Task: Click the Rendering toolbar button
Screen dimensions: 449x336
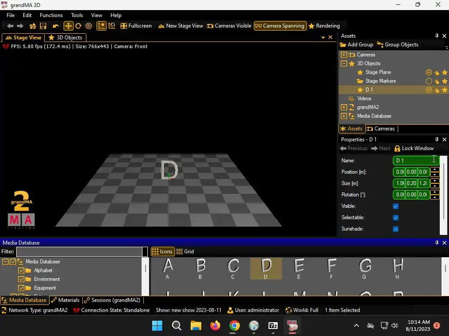Action: coord(324,26)
